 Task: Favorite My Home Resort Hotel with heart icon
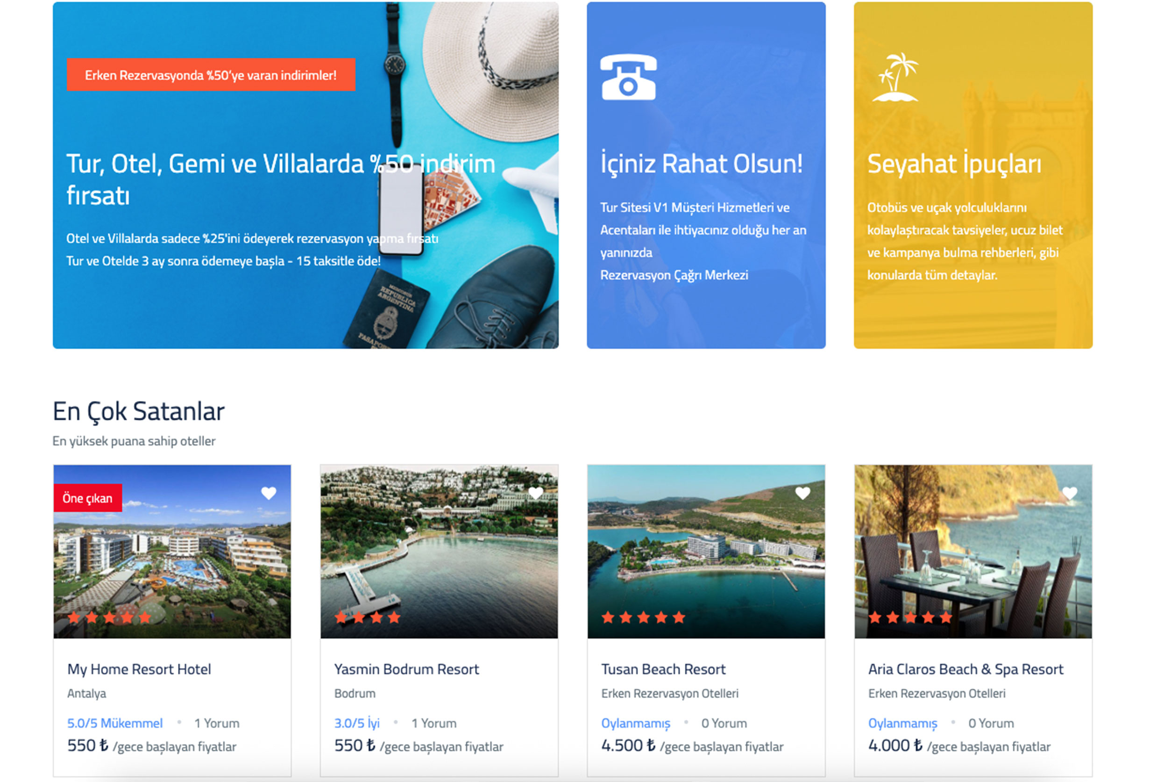(269, 493)
